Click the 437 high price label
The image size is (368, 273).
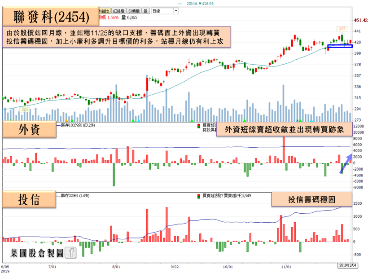(342, 29)
